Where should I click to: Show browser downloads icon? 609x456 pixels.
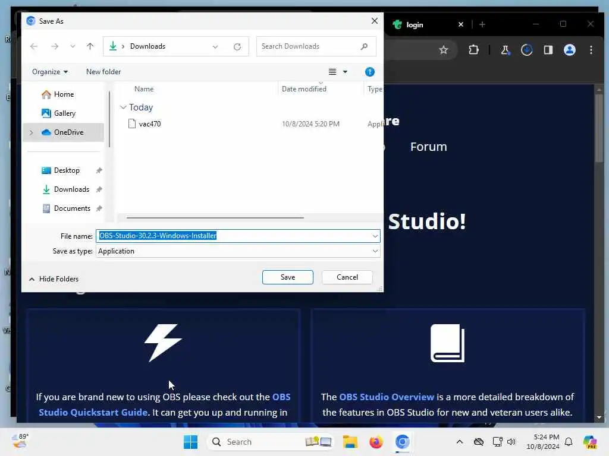pos(527,50)
